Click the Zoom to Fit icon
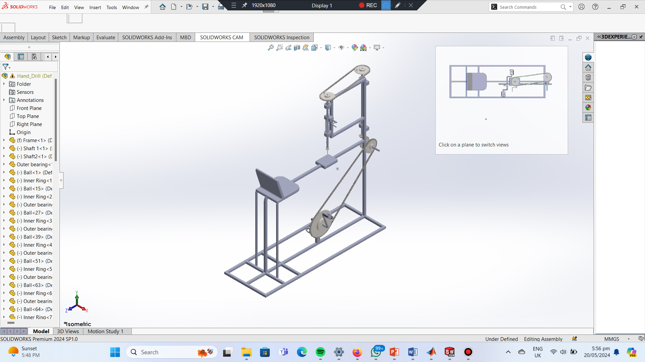Image resolution: width=645 pixels, height=362 pixels. point(270,48)
